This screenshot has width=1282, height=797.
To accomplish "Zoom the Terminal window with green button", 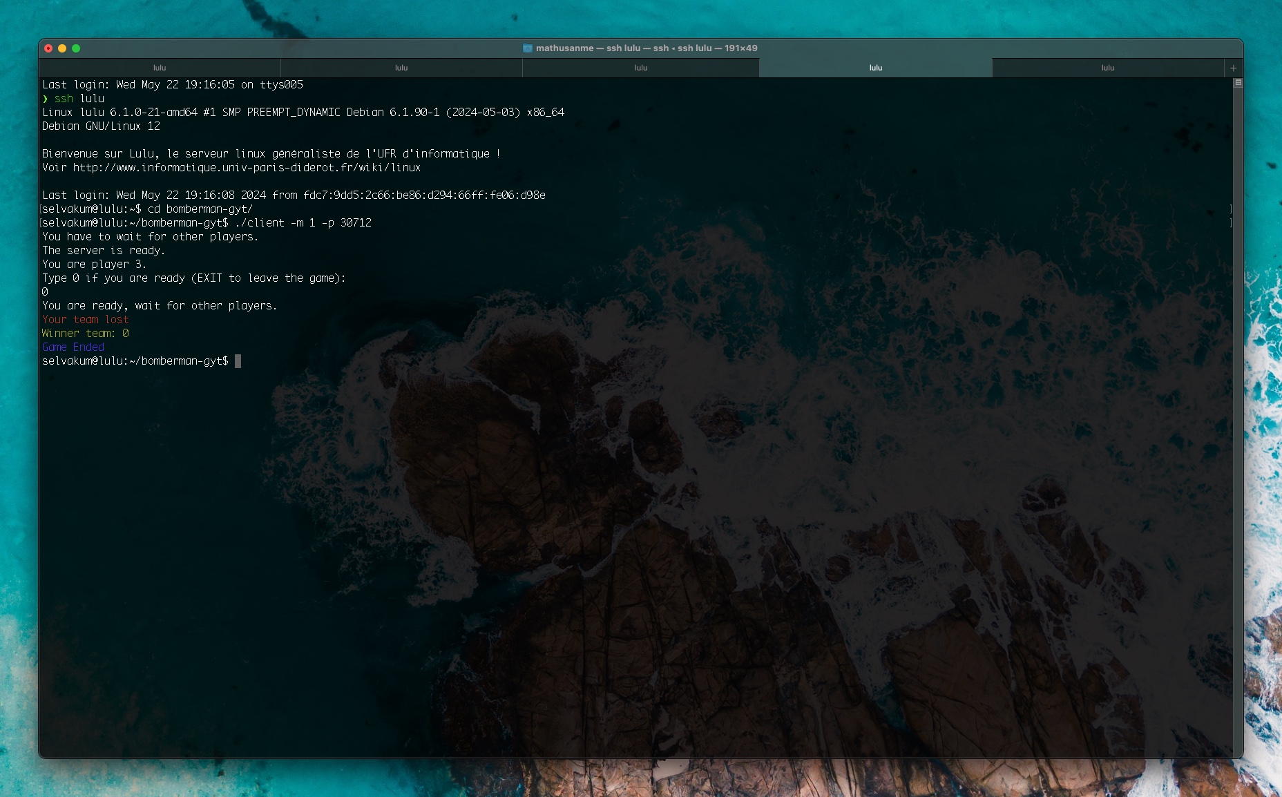I will [x=76, y=48].
